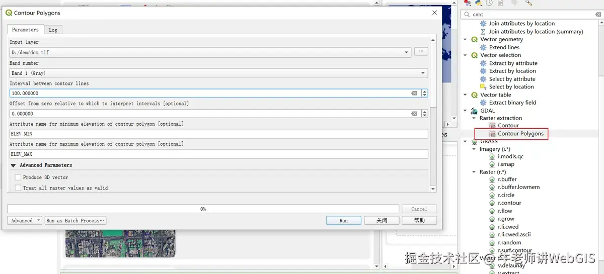Click the toolbox search field

tap(531, 15)
